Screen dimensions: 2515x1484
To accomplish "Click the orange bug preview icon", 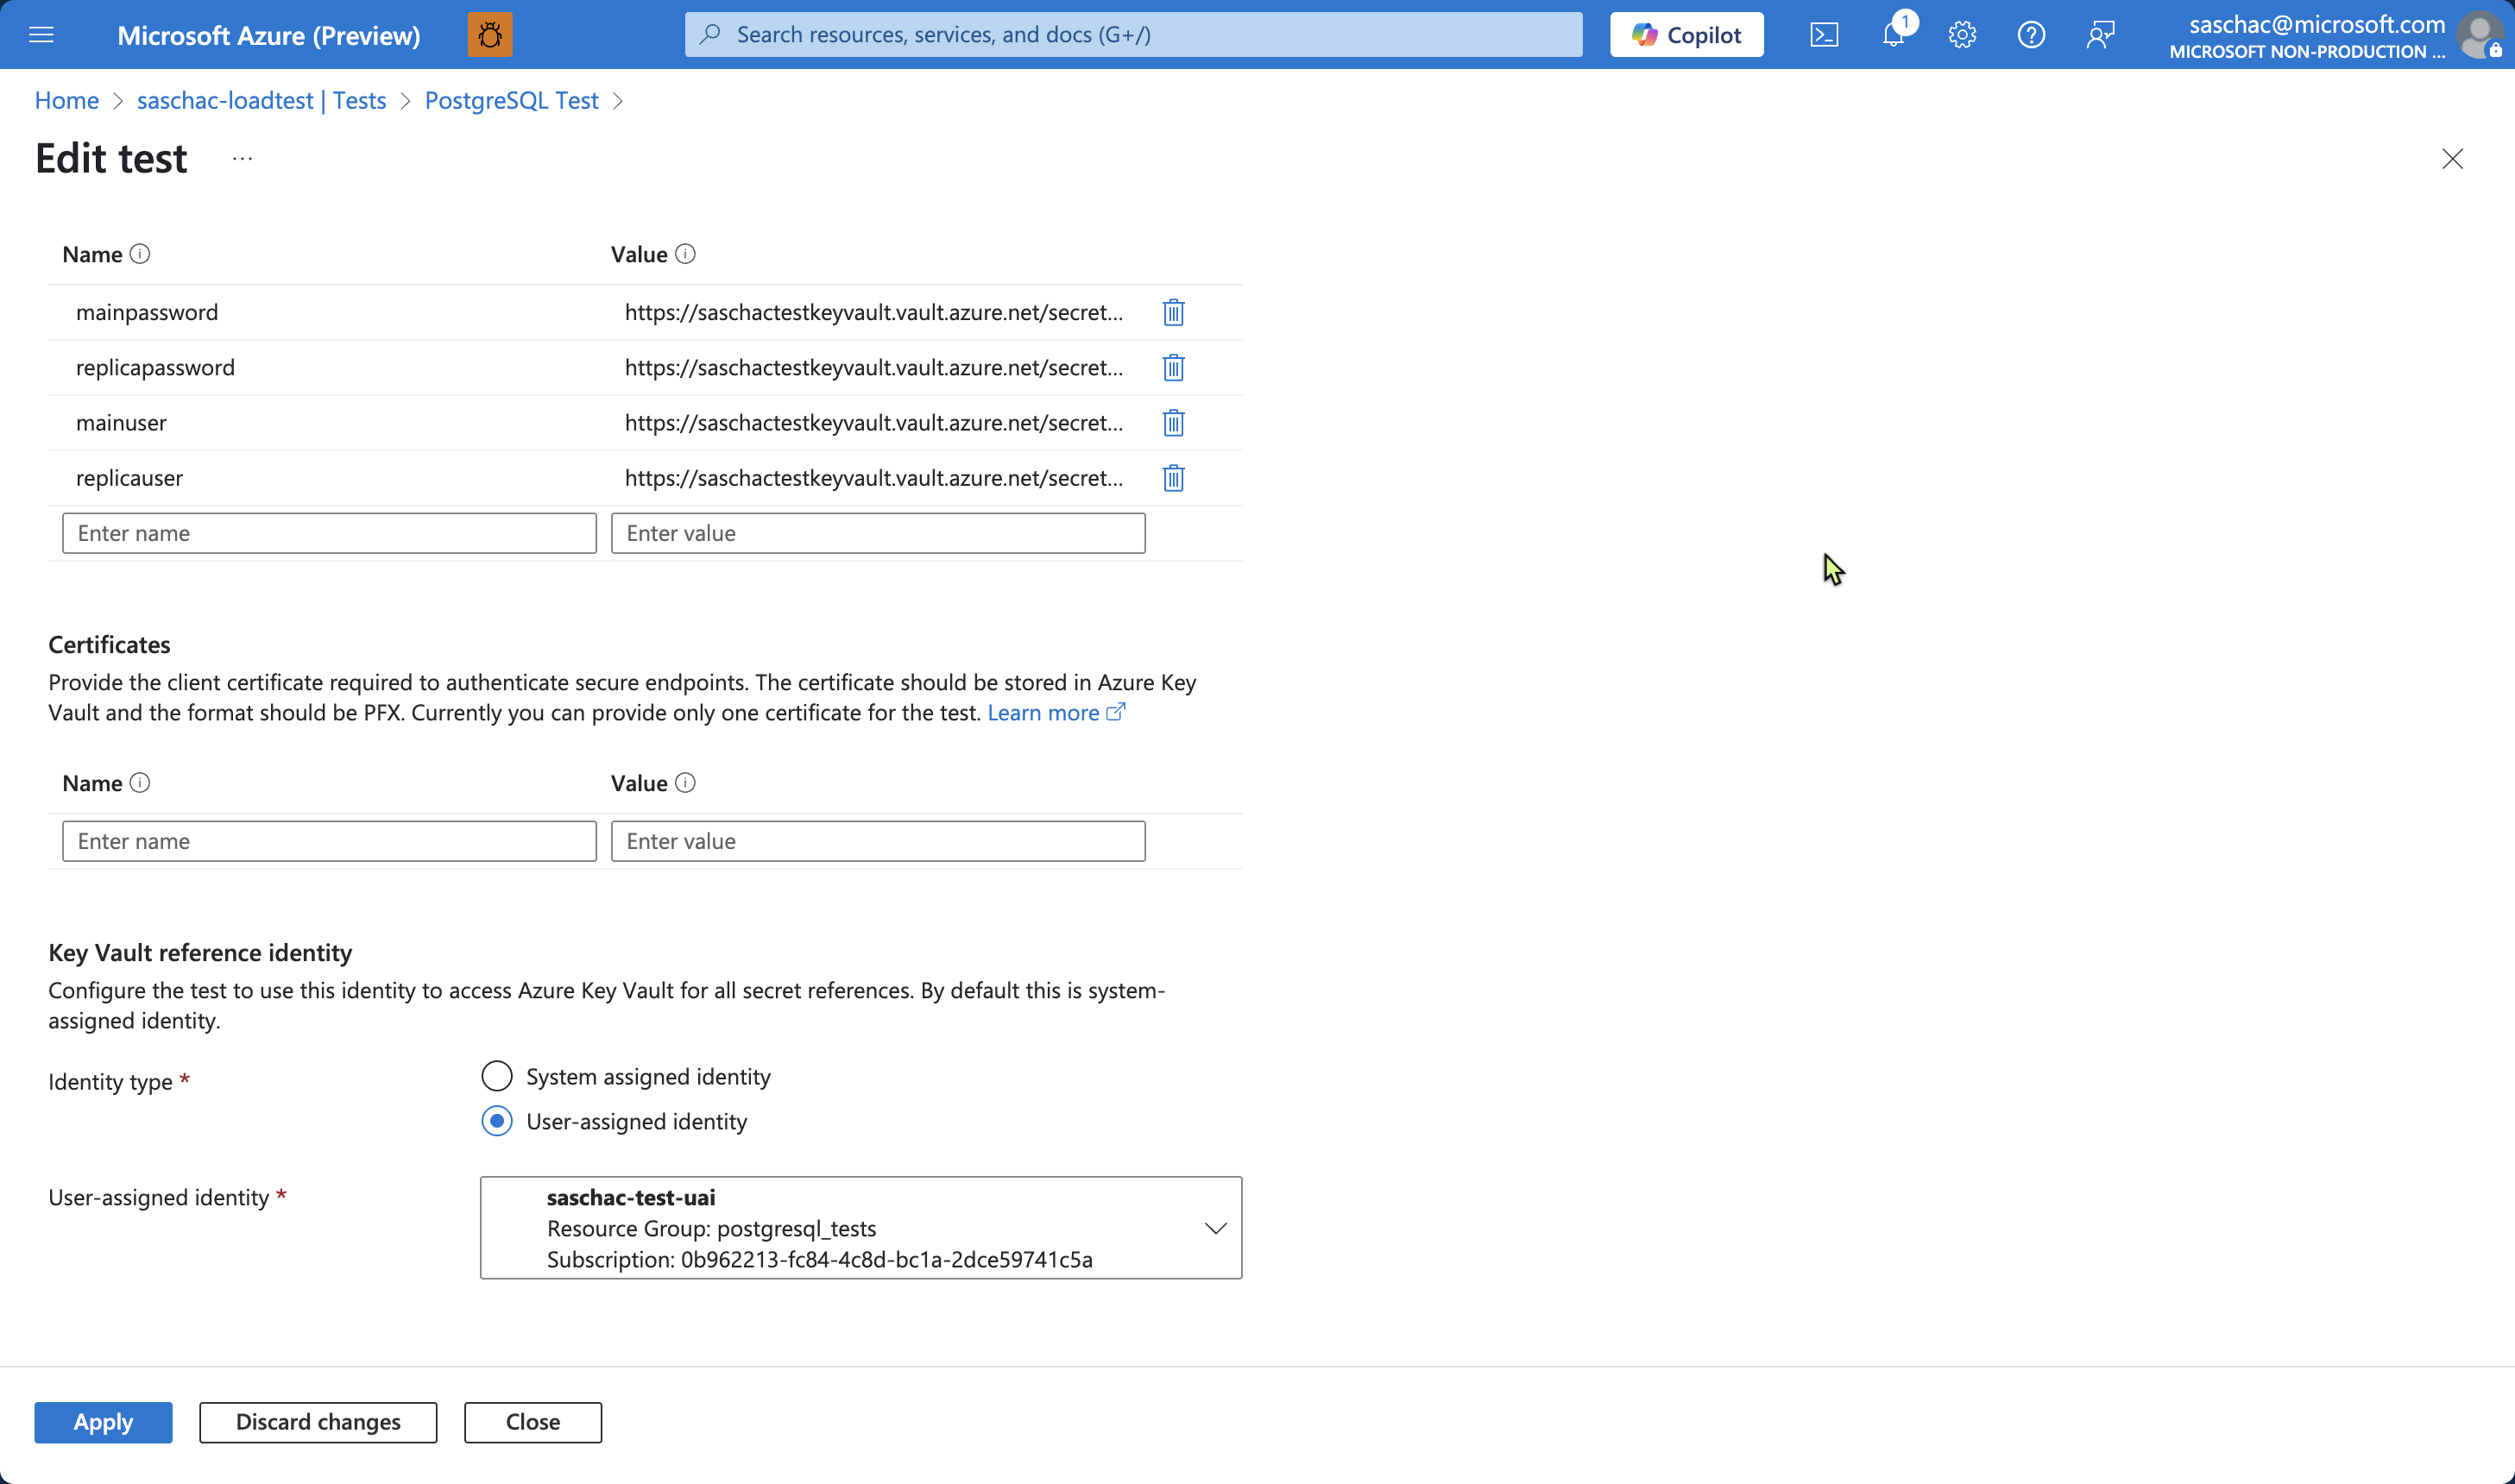I will tap(489, 35).
